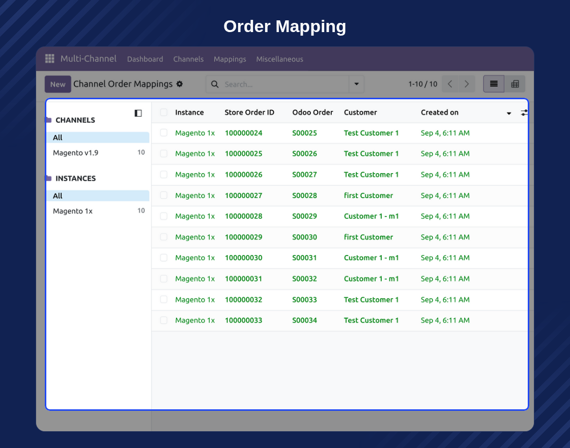This screenshot has height=448, width=570.
Task: Click the New button
Action: [x=58, y=84]
